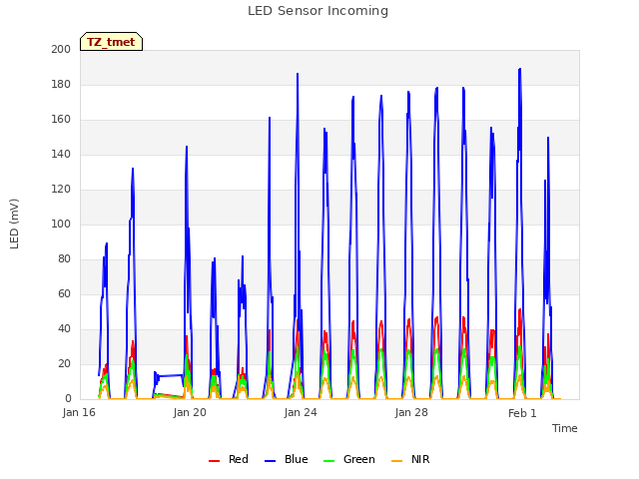
Task: Toggle the Blue series legend entry
Action: [287, 459]
